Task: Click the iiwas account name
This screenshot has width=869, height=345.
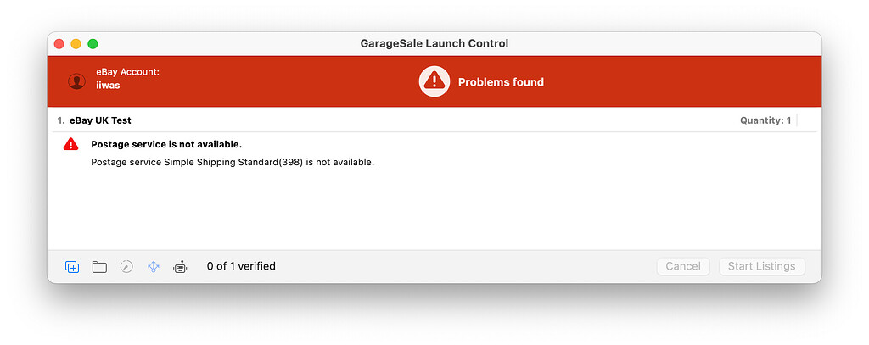Action: [x=108, y=86]
